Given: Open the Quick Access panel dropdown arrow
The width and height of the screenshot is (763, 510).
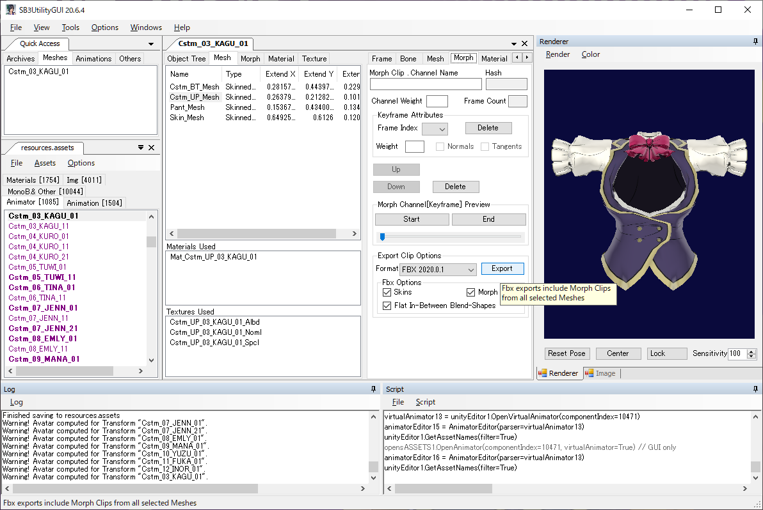Looking at the screenshot, I should [x=151, y=43].
